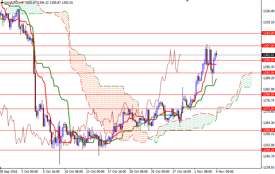Select the 1249.20 bottom support level label
This screenshot has height=174, width=275.
pyautogui.click(x=268, y=150)
